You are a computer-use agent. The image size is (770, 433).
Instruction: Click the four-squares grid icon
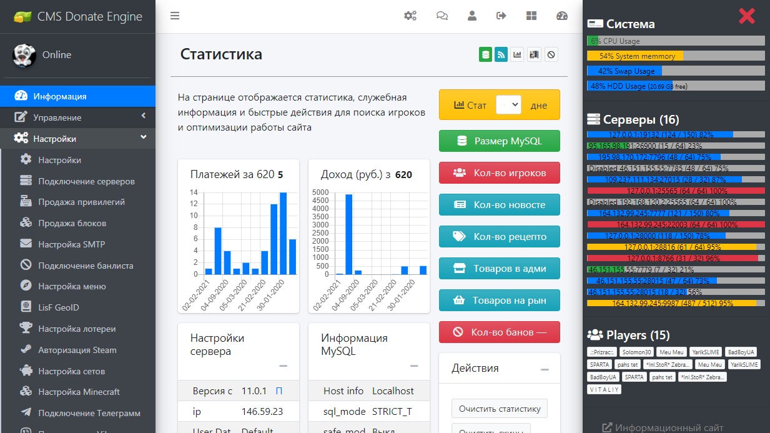pyautogui.click(x=531, y=16)
